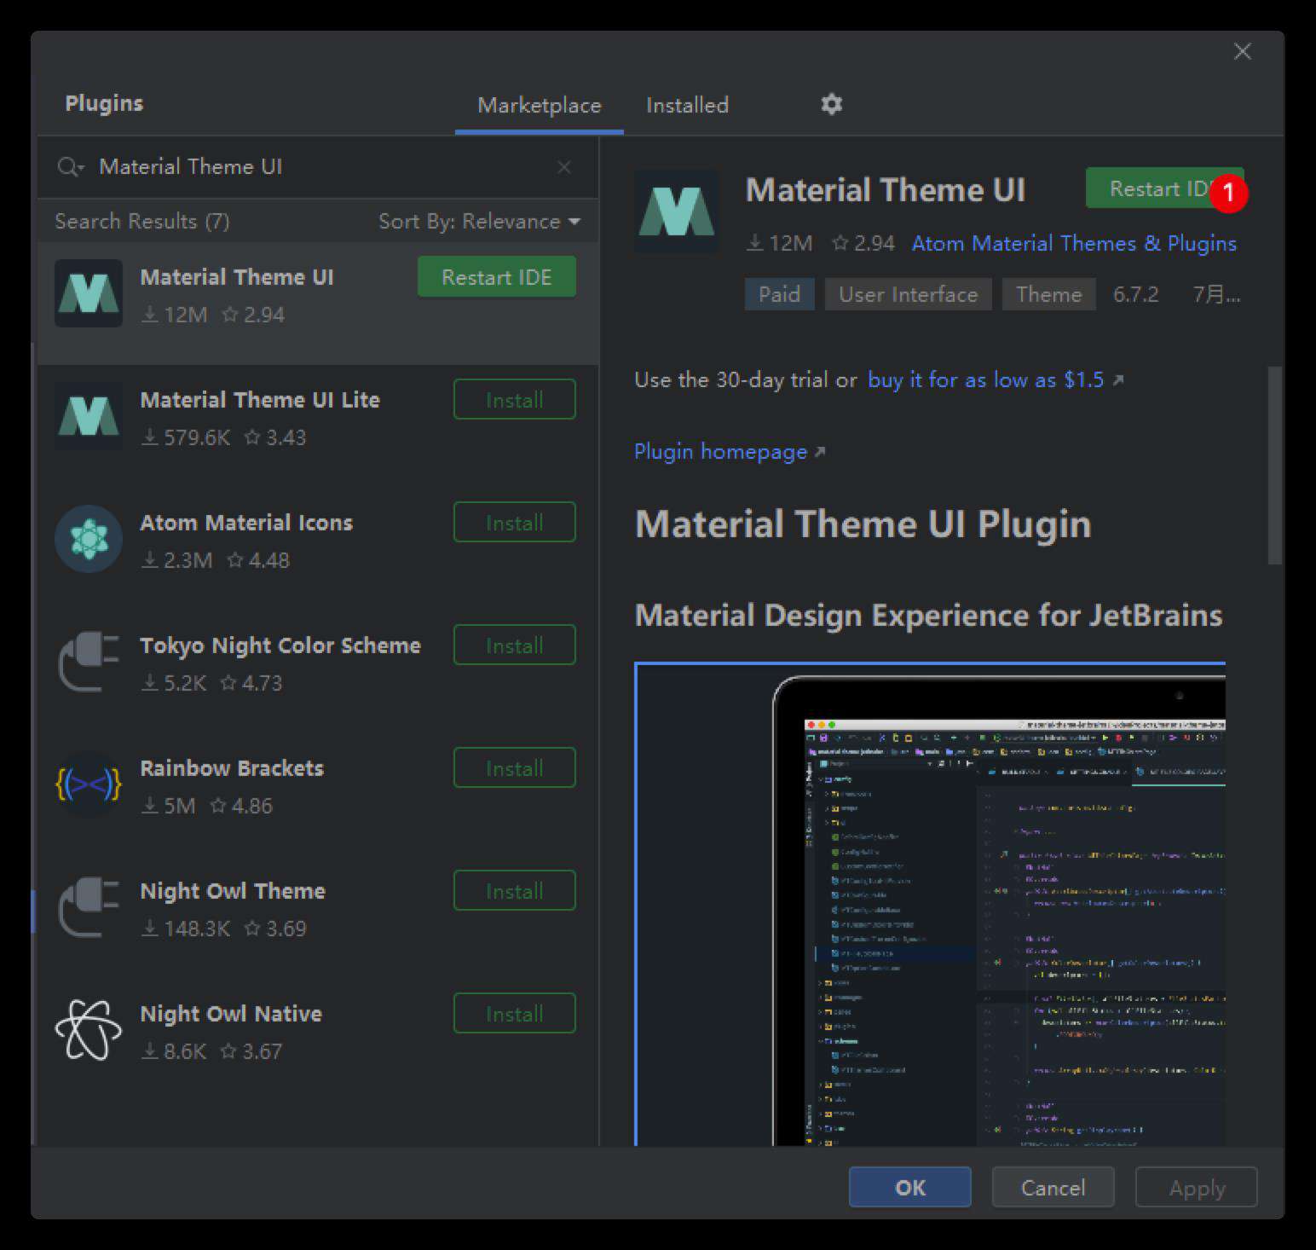Click the Cancel button
The image size is (1316, 1250).
pyautogui.click(x=1053, y=1187)
